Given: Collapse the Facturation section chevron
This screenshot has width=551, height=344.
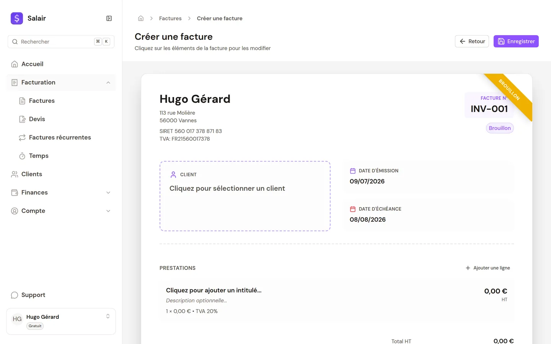Looking at the screenshot, I should pos(108,83).
